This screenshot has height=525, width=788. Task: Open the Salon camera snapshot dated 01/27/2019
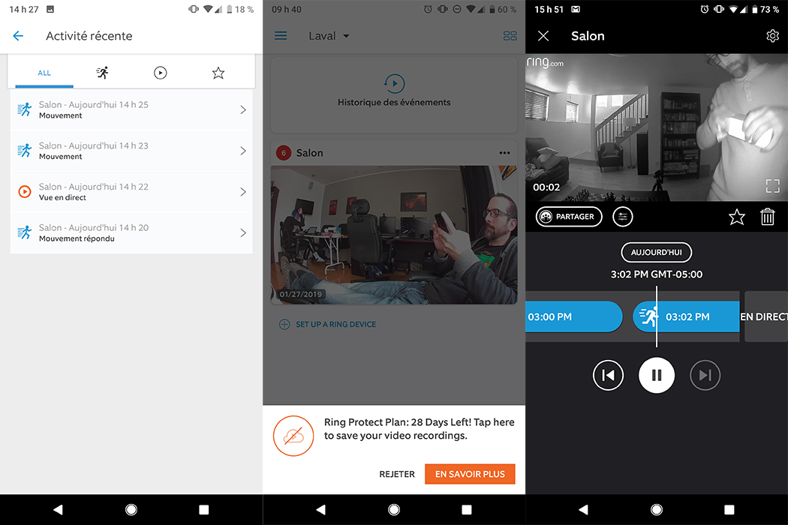click(x=394, y=235)
